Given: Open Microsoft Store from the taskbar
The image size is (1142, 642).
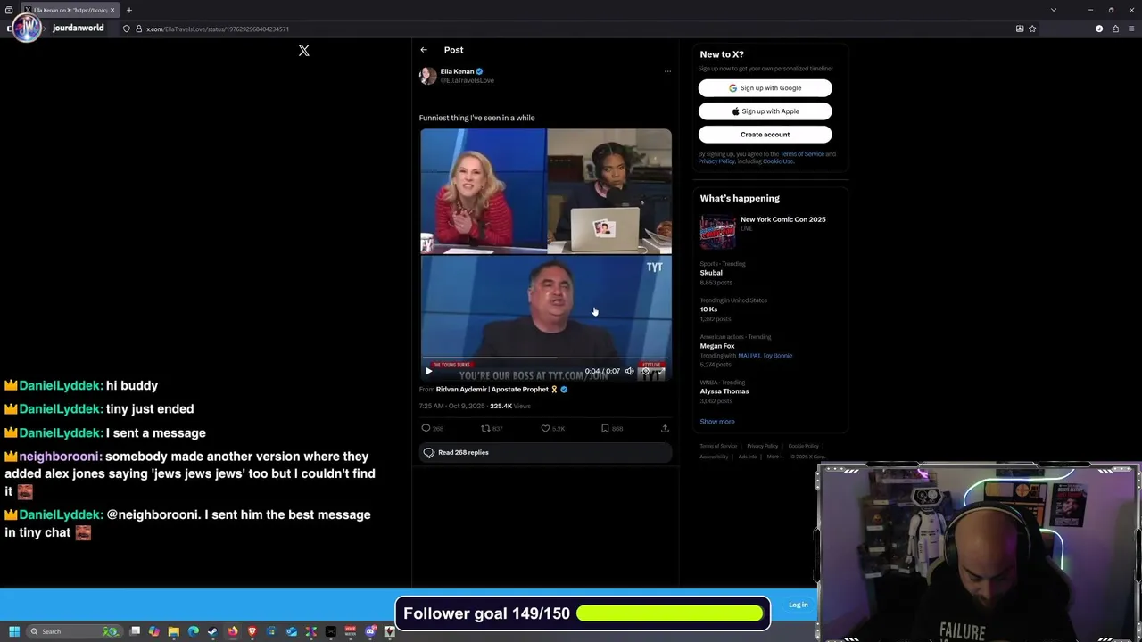Looking at the screenshot, I should pyautogui.click(x=271, y=631).
